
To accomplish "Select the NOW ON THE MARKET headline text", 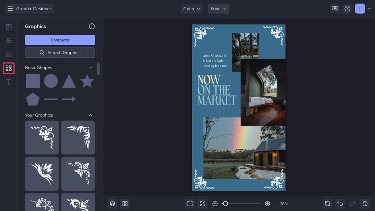I will [216, 90].
